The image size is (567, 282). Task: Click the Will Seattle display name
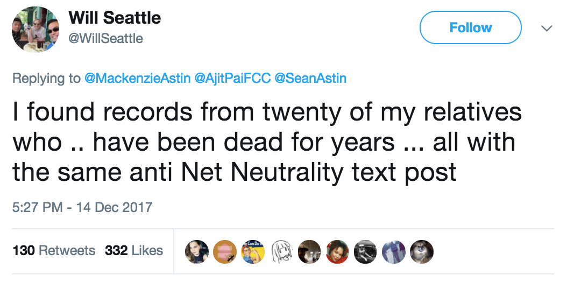[115, 18]
